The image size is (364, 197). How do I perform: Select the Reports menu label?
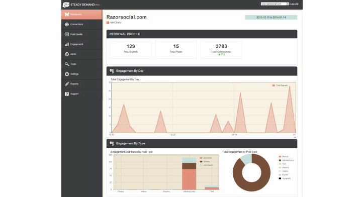pyautogui.click(x=74, y=84)
